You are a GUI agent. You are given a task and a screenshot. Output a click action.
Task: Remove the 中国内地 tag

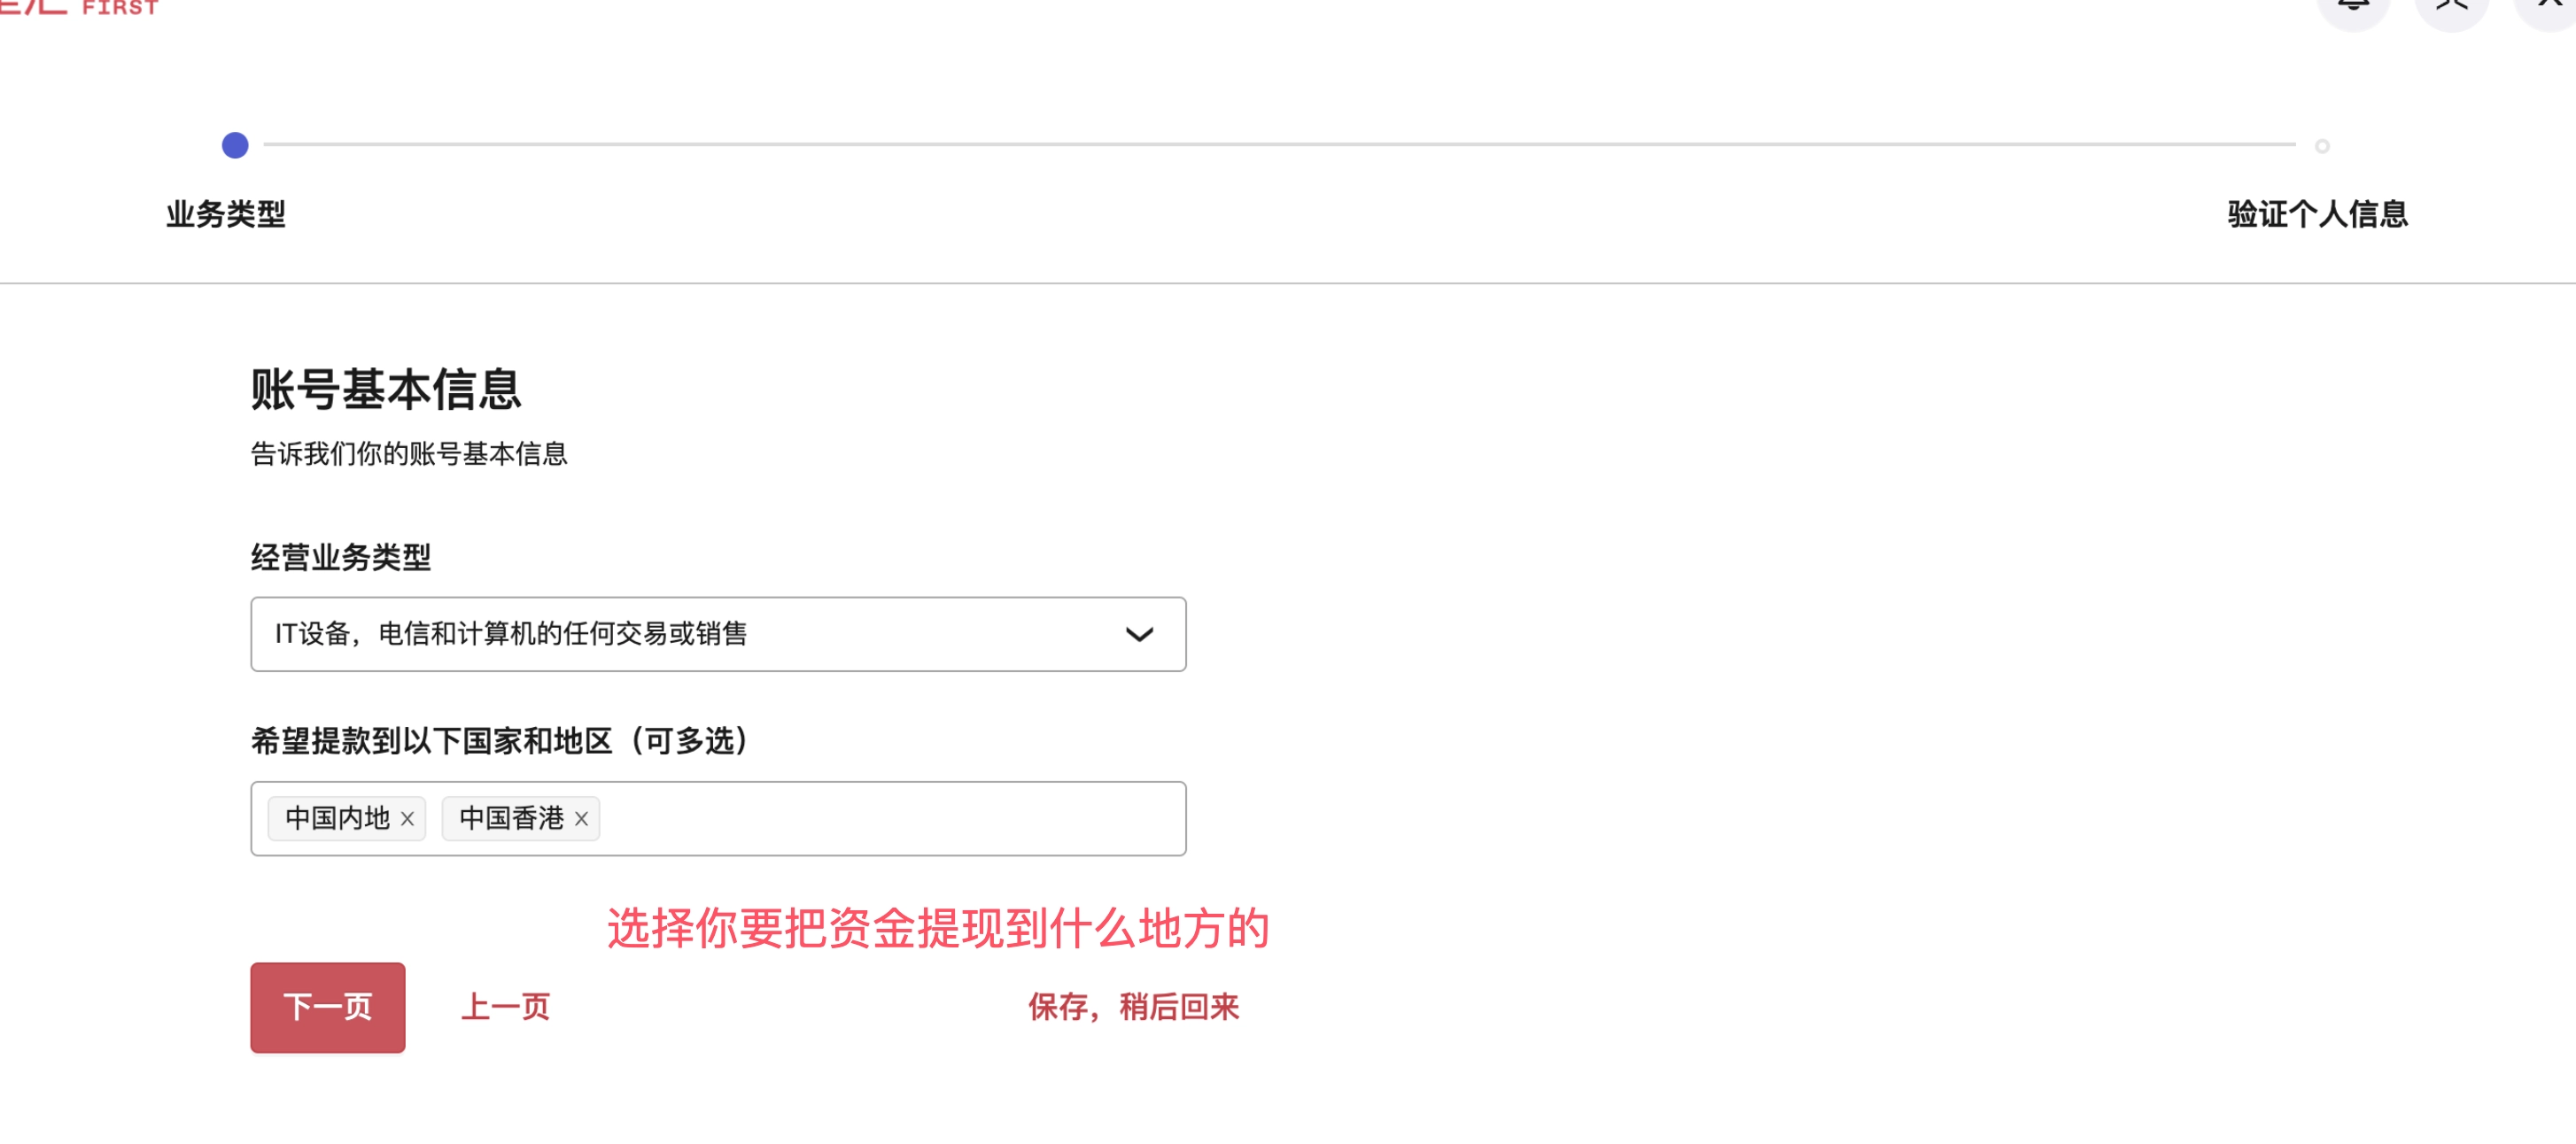(407, 819)
